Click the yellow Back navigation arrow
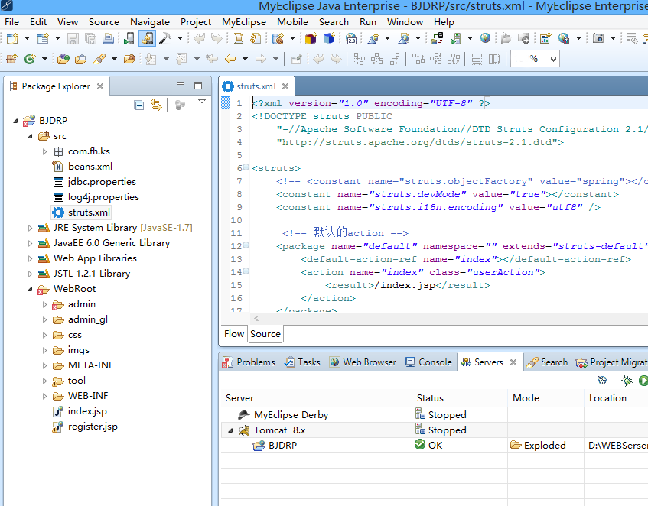This screenshot has width=648, height=506. 230,59
